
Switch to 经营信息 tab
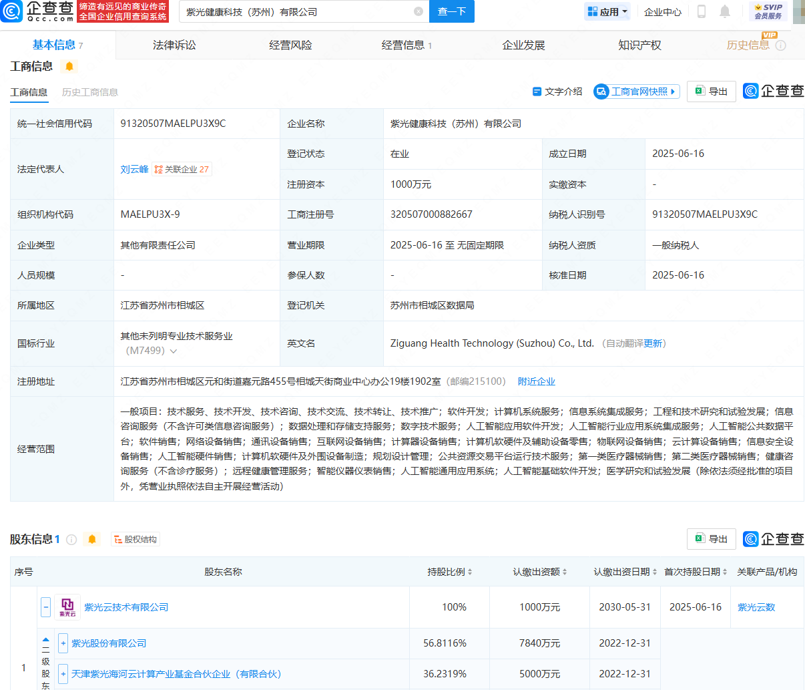tap(407, 45)
